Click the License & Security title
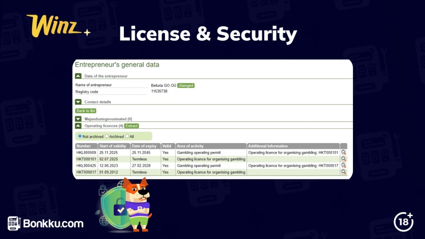This screenshot has width=425, height=239. pyautogui.click(x=208, y=34)
